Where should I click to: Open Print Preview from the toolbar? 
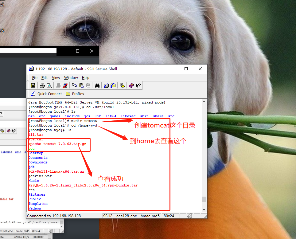coord(49,86)
